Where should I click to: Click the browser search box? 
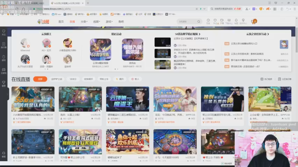(x=226, y=9)
